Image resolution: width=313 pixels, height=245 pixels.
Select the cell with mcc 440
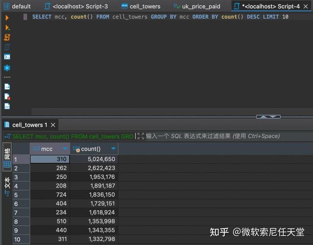[x=50, y=230]
